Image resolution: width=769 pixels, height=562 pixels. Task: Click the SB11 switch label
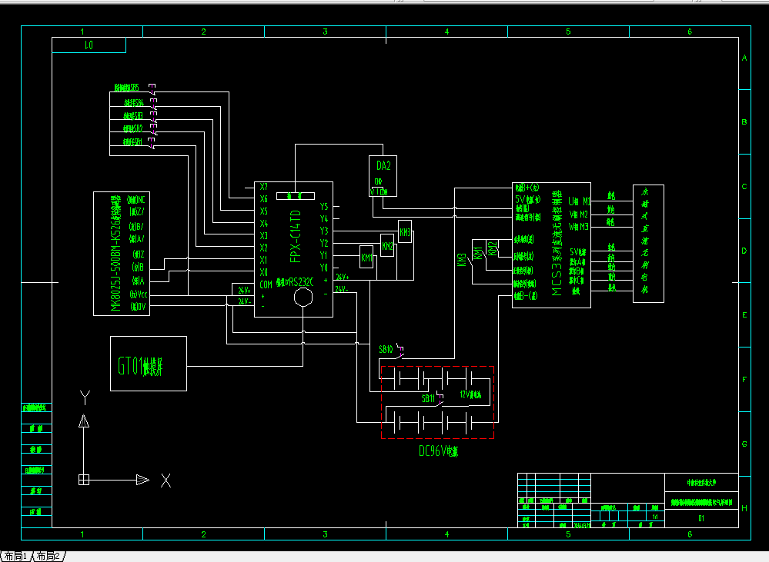[x=428, y=399]
